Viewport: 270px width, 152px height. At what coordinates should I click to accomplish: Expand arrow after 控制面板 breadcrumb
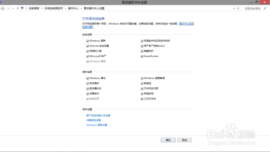42,8
